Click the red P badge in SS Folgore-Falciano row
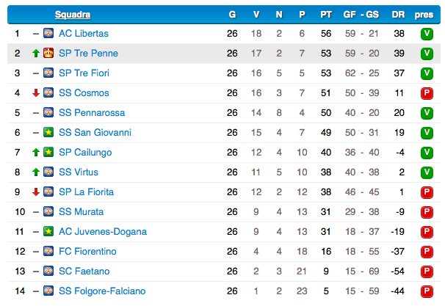Screen dimensions: 445x306 pyautogui.click(x=427, y=291)
